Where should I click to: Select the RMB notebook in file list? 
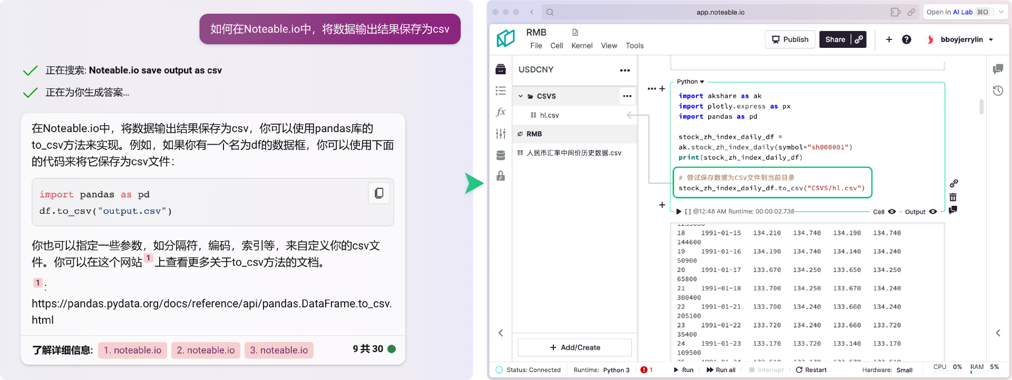[575, 134]
